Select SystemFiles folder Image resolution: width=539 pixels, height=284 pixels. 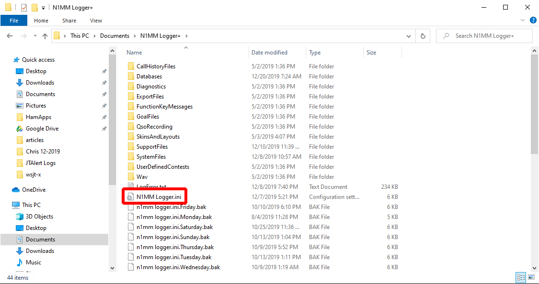151,157
